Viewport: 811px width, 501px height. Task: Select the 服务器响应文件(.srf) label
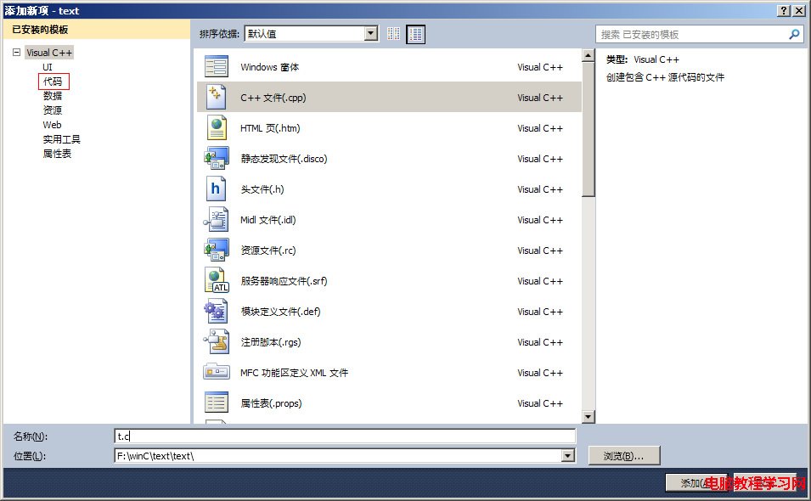pyautogui.click(x=284, y=281)
